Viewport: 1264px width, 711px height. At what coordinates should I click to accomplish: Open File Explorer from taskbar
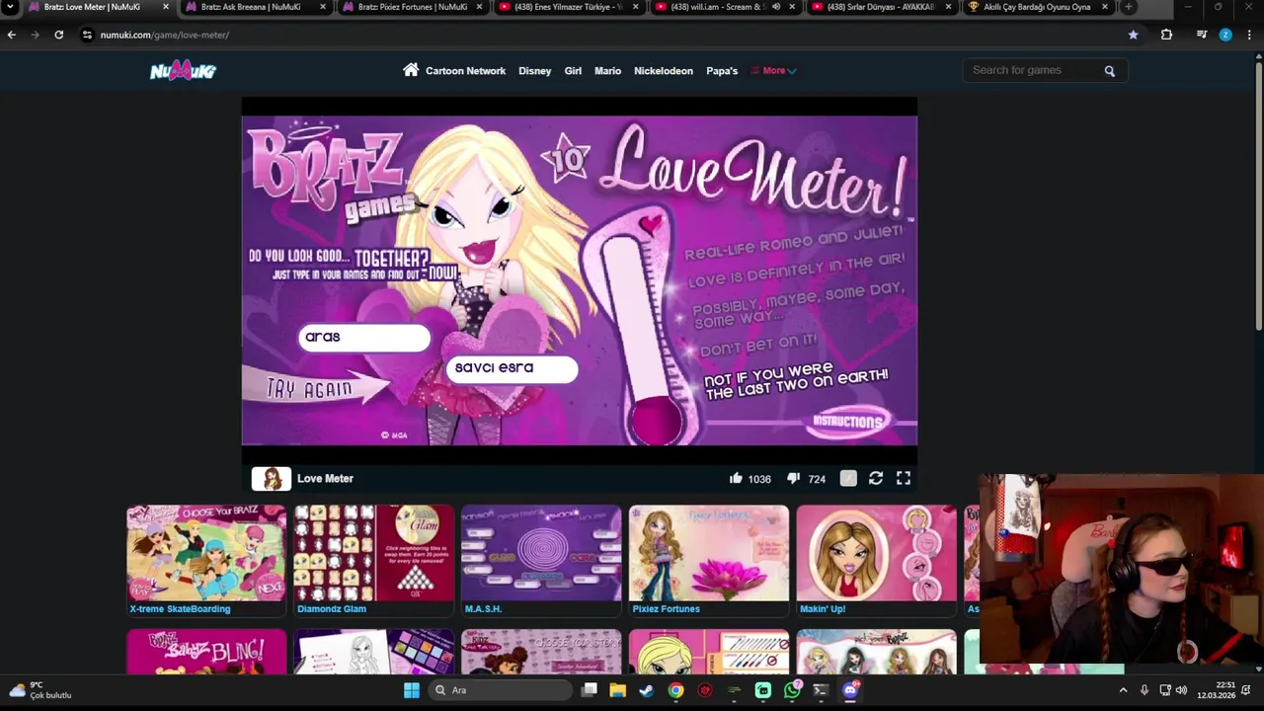617,690
